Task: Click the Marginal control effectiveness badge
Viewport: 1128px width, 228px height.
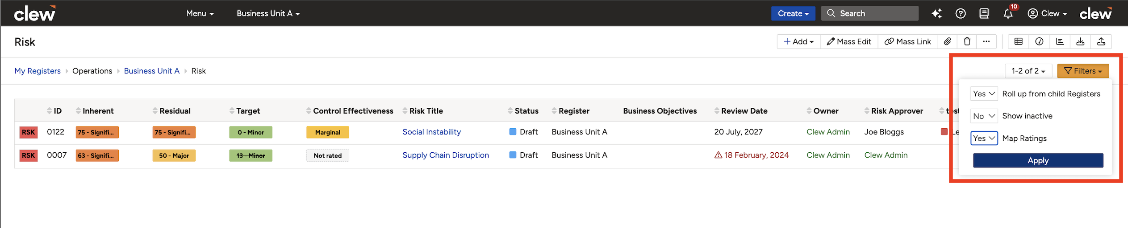Action: tap(327, 132)
